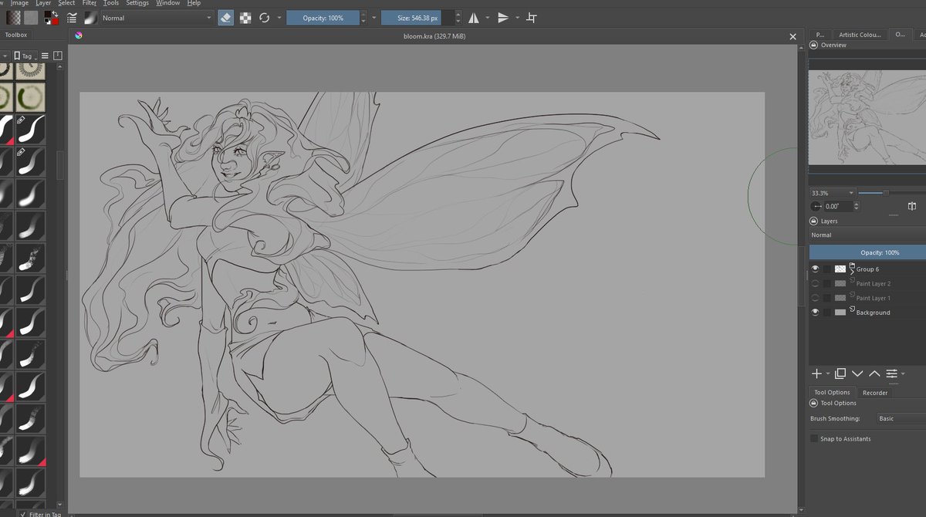Open the 33.3% zoom dropdown
Screen dimensions: 926x517
click(833, 193)
